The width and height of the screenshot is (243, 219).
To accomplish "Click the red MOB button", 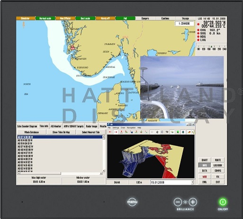I will click(205, 177).
